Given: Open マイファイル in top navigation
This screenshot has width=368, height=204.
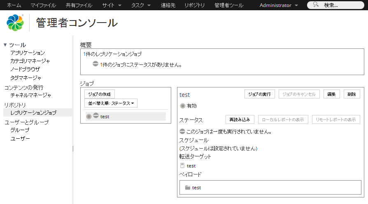Looking at the screenshot, I should click(43, 5).
